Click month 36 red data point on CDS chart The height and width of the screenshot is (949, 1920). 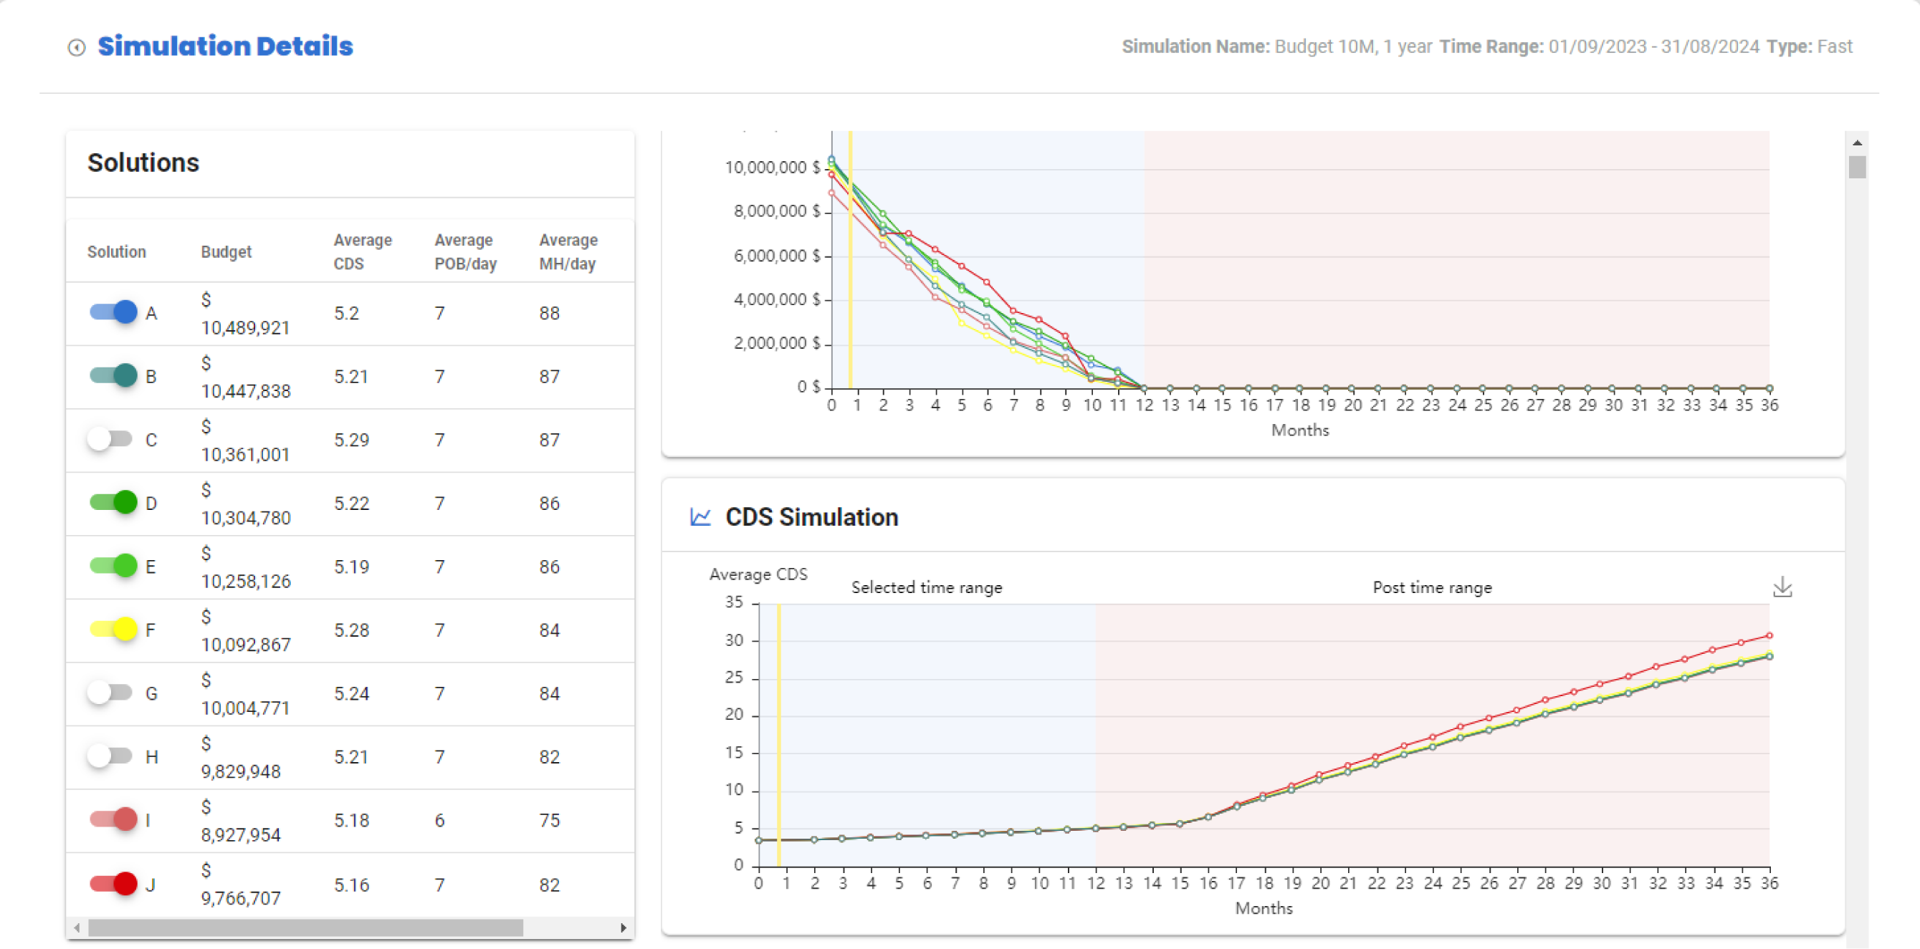point(1769,635)
